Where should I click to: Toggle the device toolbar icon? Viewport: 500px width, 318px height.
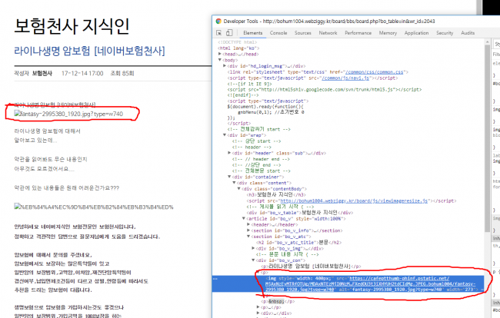(x=229, y=33)
